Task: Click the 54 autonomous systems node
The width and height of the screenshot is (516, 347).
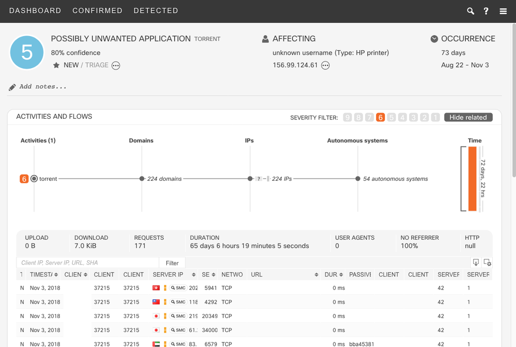Action: (358, 179)
